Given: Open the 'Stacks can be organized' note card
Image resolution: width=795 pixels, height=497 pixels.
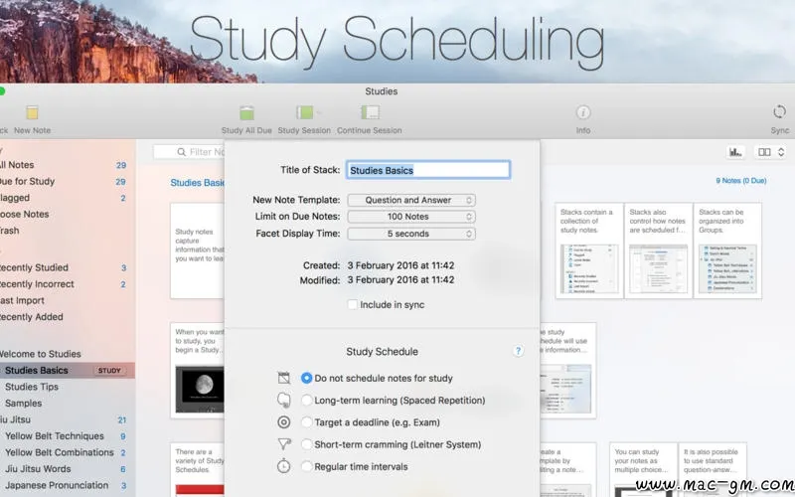Looking at the screenshot, I should [727, 250].
